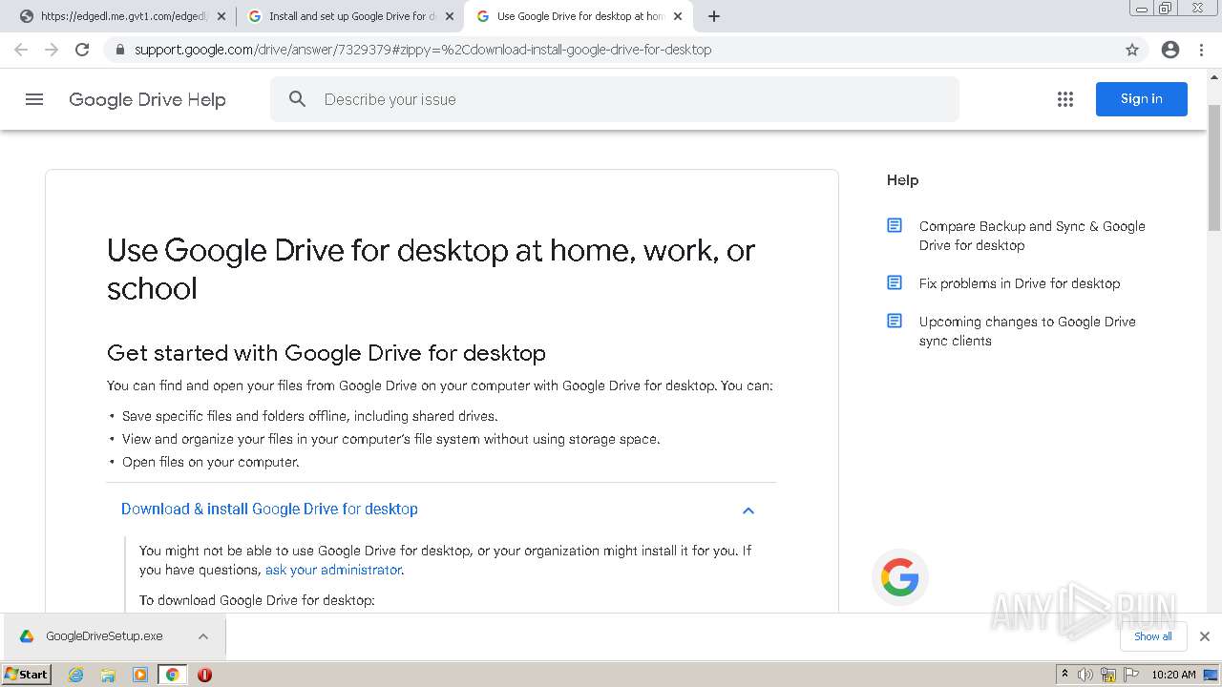Image resolution: width=1222 pixels, height=687 pixels.
Task: View site security lock info
Action: 119,50
